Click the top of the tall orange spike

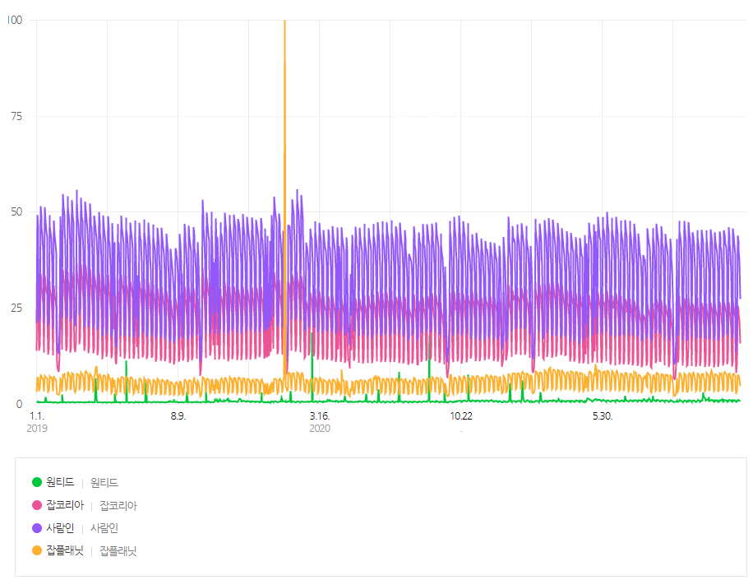(284, 23)
